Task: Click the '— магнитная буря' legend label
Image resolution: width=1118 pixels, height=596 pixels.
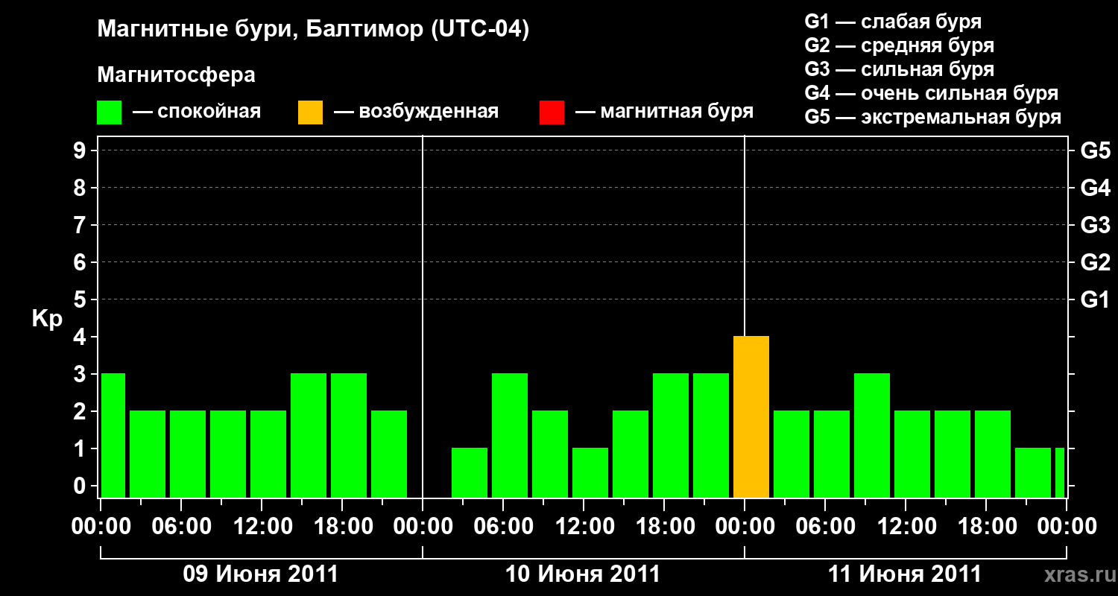Action: (665, 112)
